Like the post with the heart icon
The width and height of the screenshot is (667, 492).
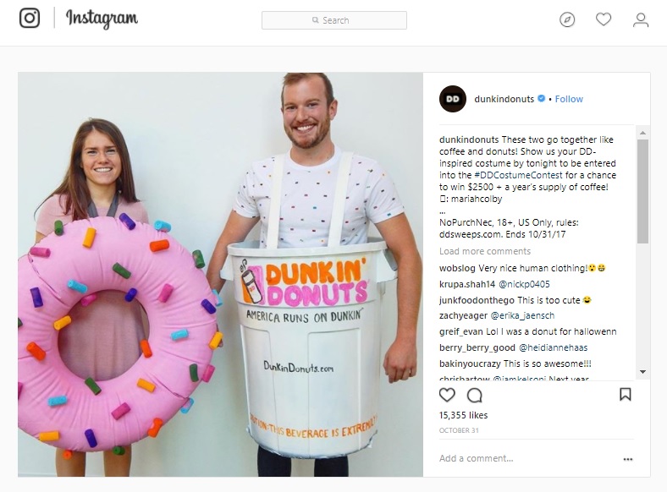447,395
